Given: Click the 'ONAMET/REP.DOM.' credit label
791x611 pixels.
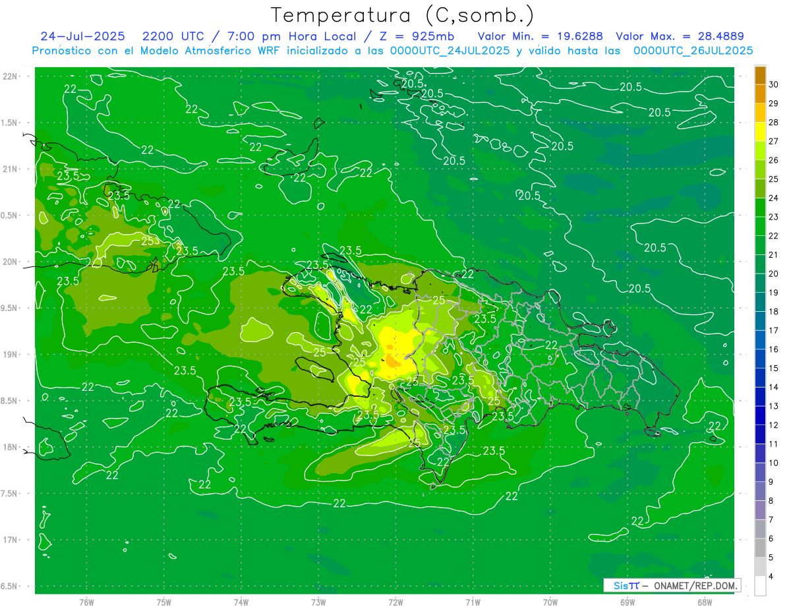Looking at the screenshot, I should coord(697,585).
